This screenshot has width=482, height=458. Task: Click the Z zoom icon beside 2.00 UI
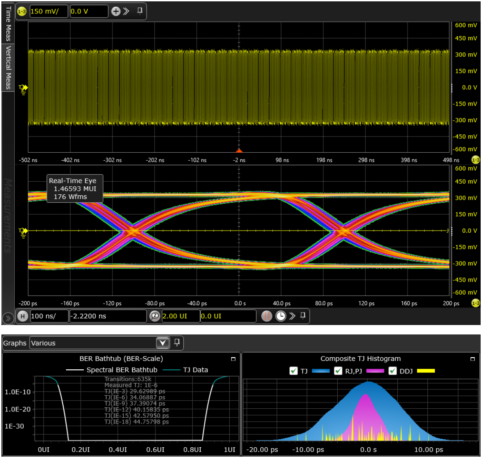155,316
